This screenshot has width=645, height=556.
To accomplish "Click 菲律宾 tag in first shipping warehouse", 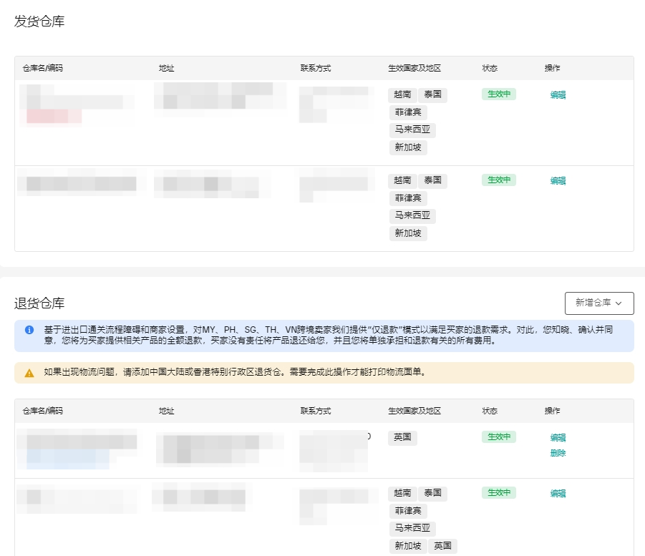I will pyautogui.click(x=408, y=112).
